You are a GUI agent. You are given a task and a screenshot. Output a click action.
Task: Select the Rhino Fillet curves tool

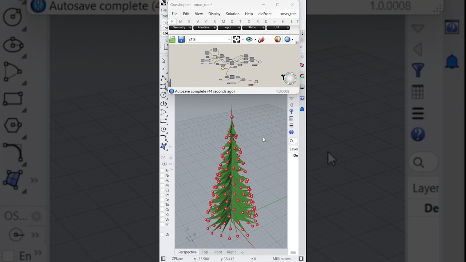[x=163, y=138]
